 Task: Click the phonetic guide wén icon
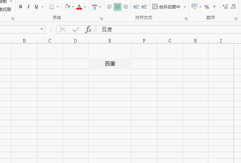point(94,7)
